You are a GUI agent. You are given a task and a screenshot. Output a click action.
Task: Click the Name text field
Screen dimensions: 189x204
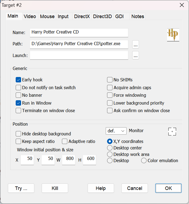tap(79, 32)
